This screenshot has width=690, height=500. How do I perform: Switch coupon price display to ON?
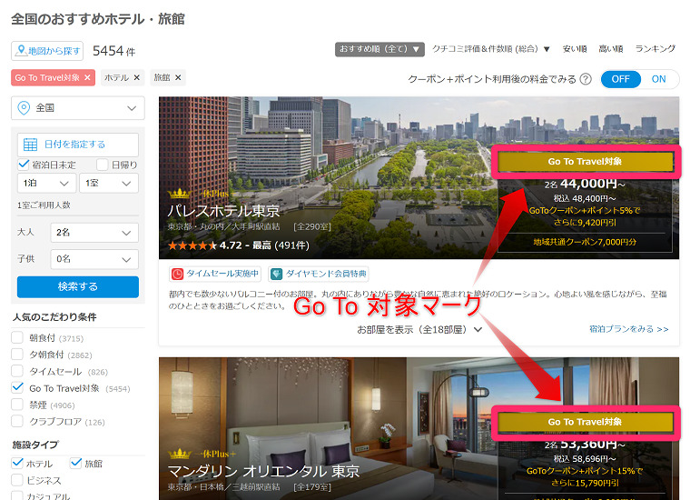coord(658,79)
